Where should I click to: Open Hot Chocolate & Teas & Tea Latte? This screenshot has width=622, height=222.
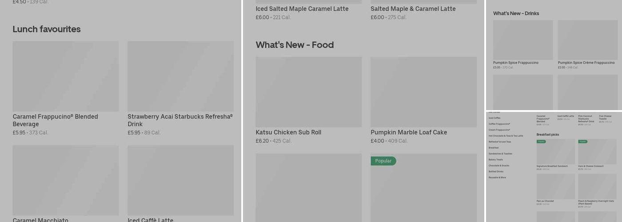point(506,136)
